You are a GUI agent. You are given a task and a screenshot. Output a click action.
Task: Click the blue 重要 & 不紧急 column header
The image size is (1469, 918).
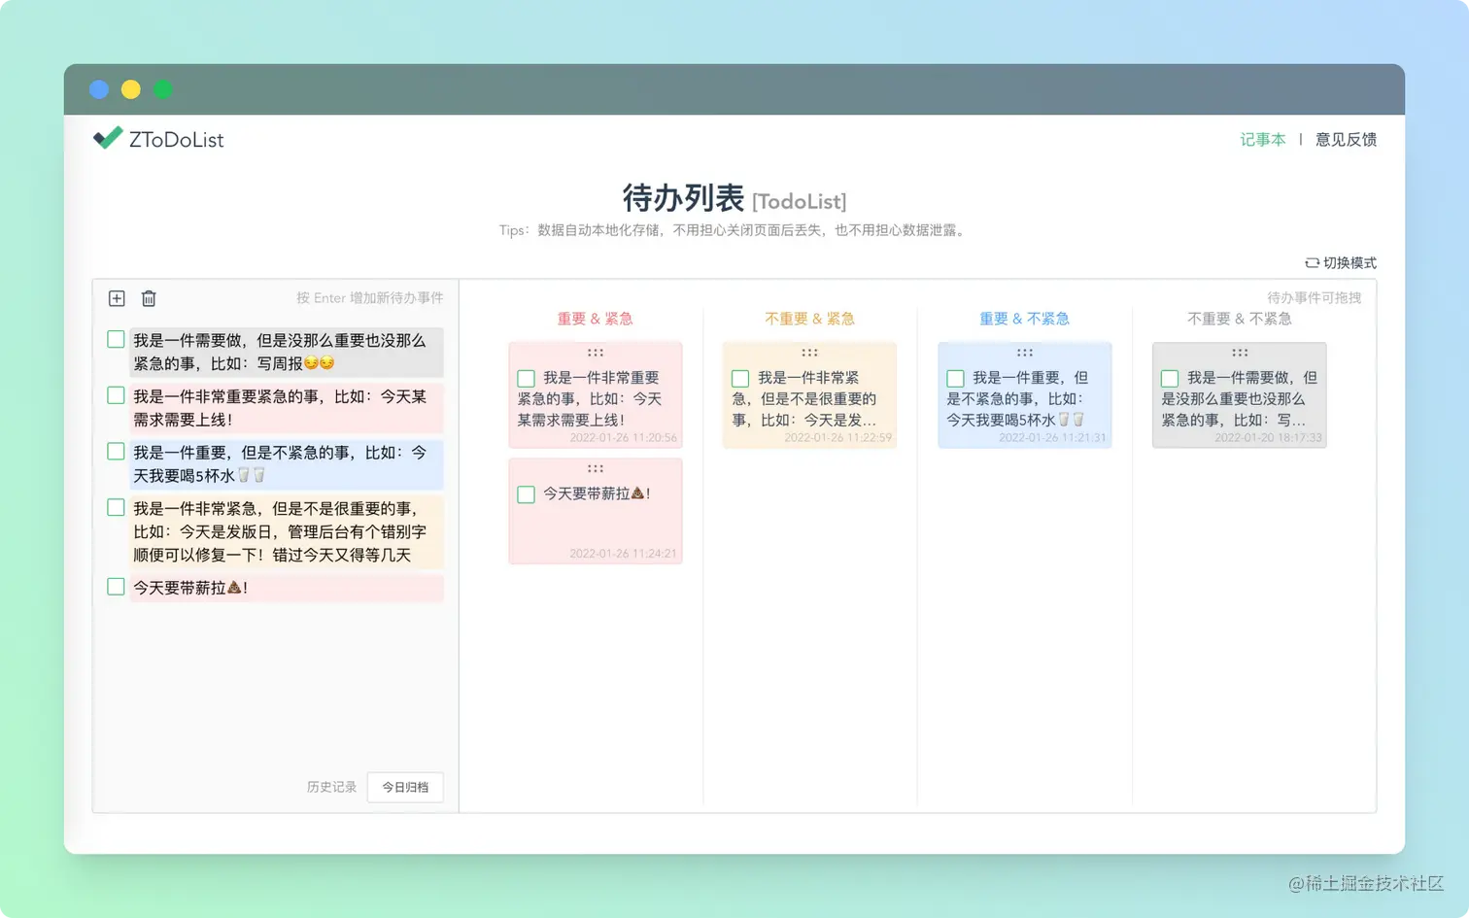click(1024, 319)
